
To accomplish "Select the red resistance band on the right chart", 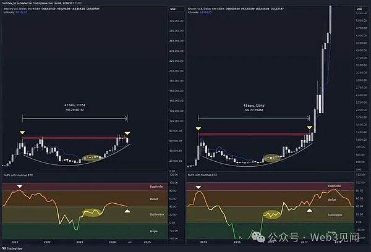I will 254,133.
